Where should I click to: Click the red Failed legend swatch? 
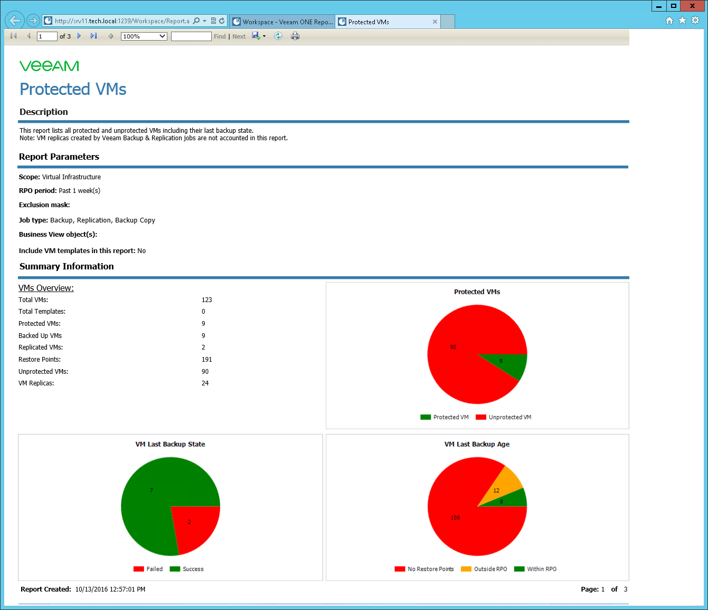coord(139,569)
